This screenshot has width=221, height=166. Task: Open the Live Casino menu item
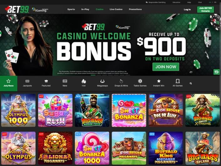[x=116, y=9]
